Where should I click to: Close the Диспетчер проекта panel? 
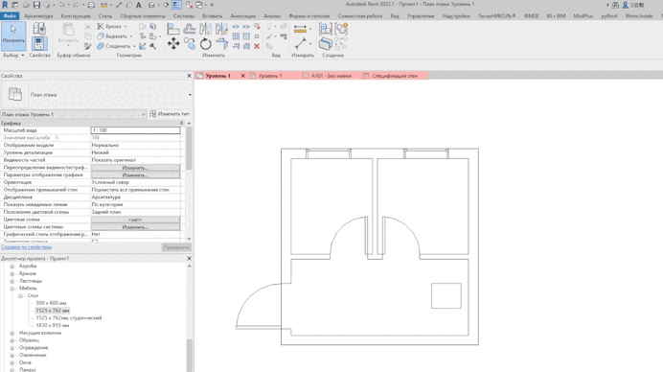tap(189, 259)
